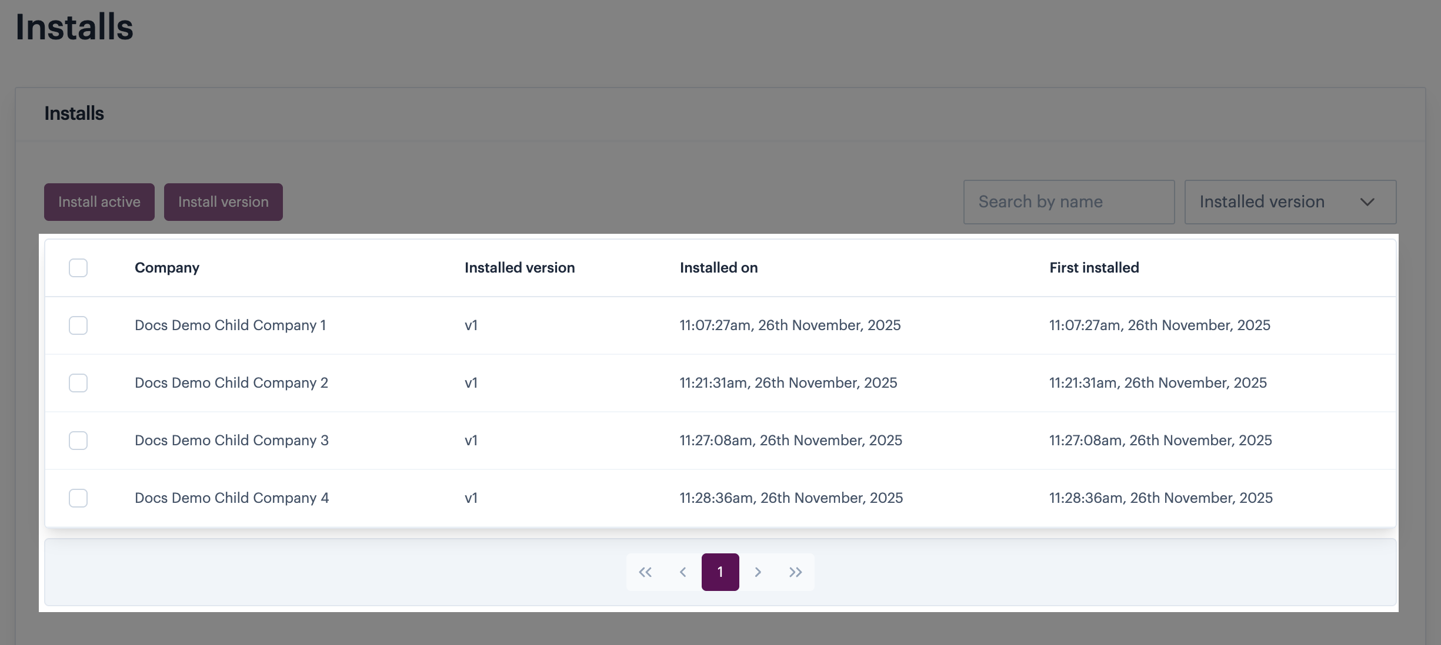The width and height of the screenshot is (1441, 645).
Task: Click next page chevron icon
Action: (x=758, y=572)
